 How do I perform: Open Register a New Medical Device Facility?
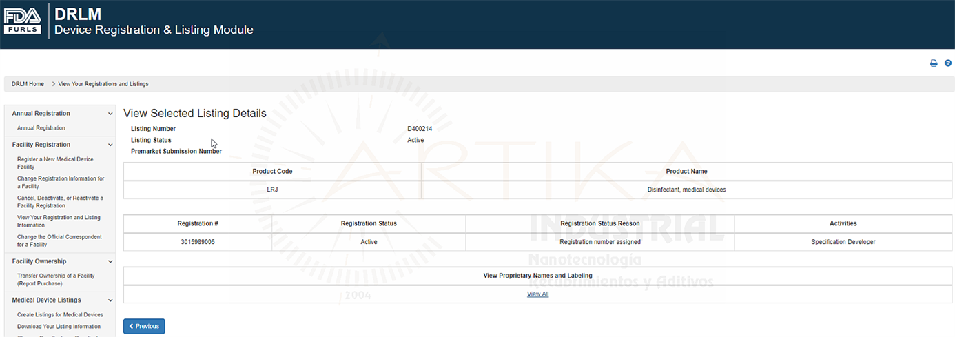pos(55,163)
